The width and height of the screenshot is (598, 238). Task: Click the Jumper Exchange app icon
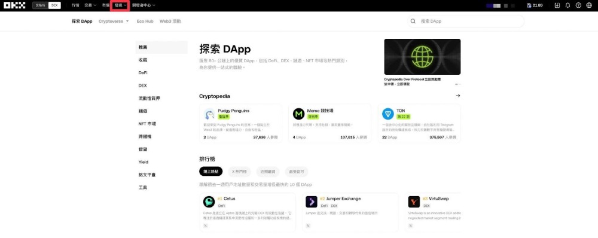tap(311, 202)
